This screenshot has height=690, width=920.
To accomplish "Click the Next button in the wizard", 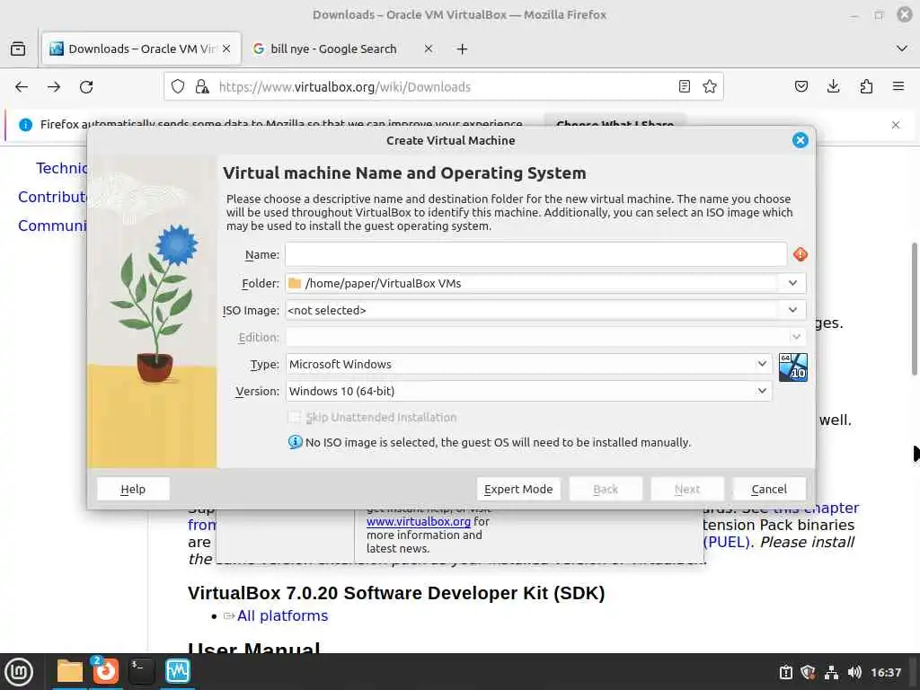I will pyautogui.click(x=687, y=489).
